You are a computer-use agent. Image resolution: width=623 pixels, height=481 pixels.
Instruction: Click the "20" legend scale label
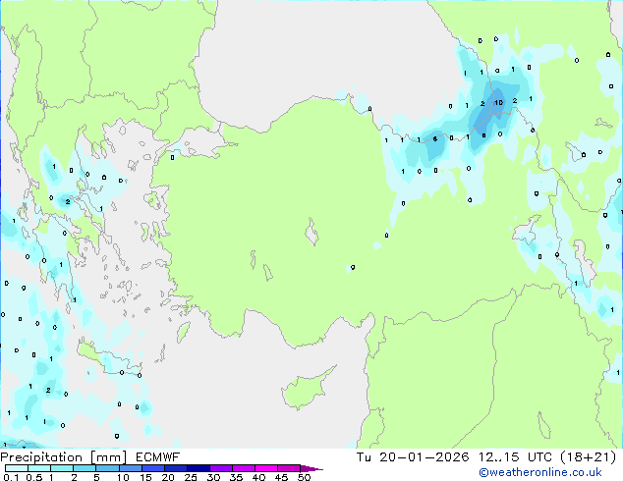pos(168,477)
